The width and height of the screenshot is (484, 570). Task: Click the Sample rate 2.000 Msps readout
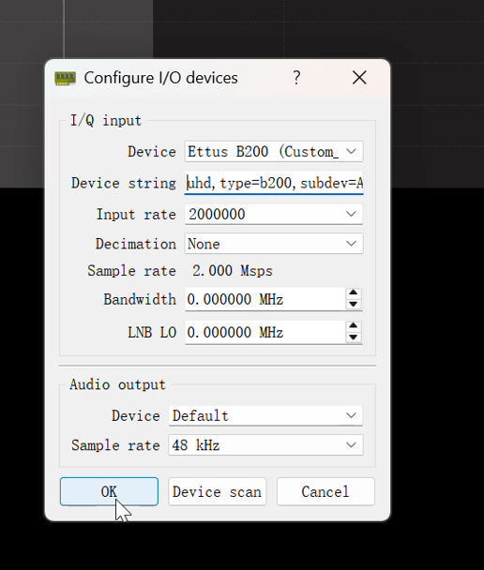[233, 271]
